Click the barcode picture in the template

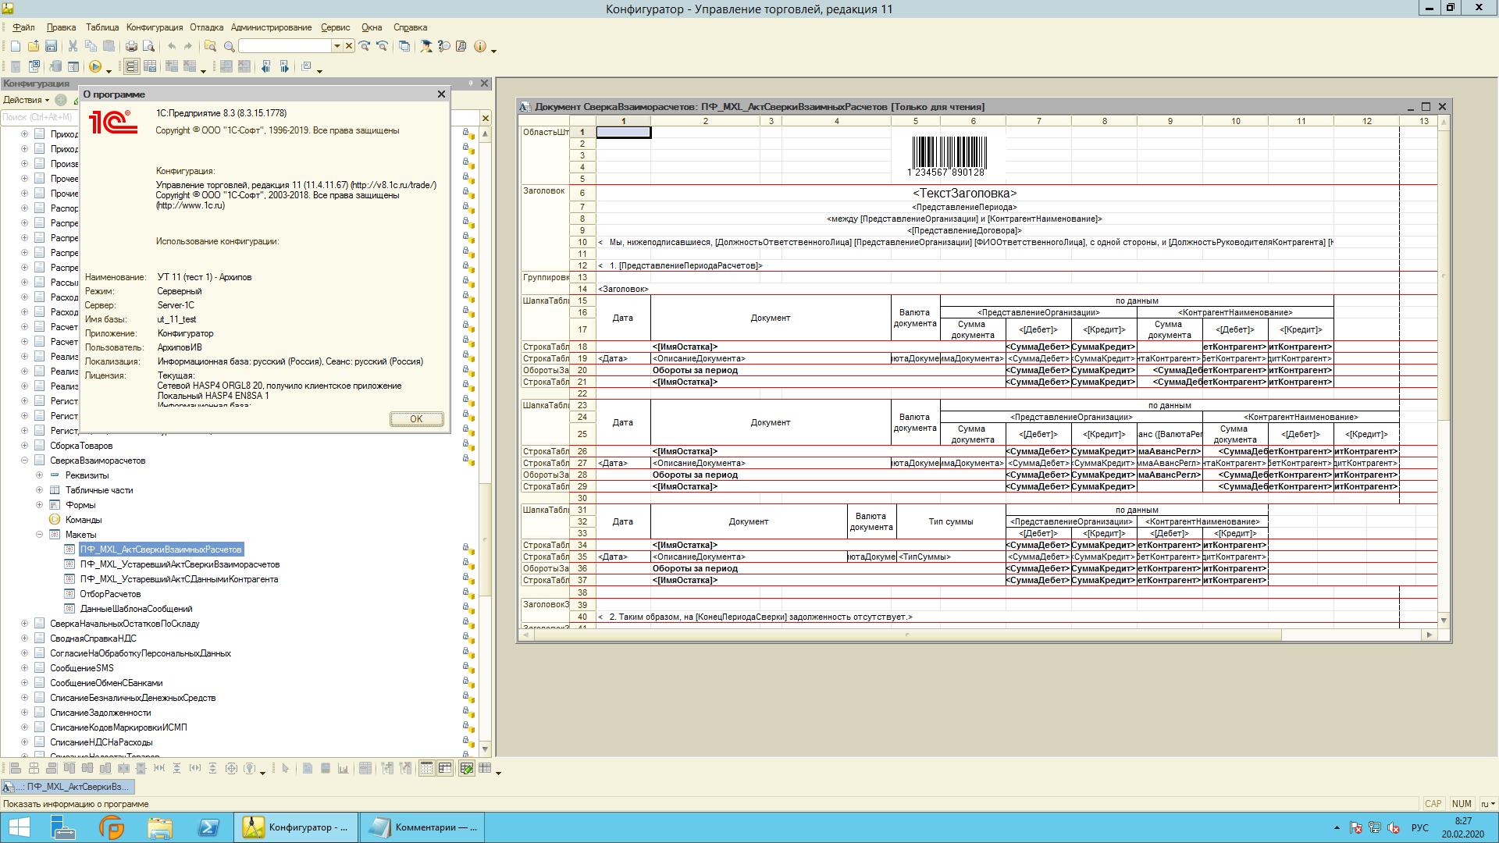pyautogui.click(x=949, y=156)
